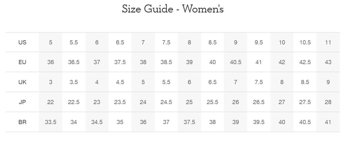Select EU size 43 cell
The width and height of the screenshot is (346, 141).
(328, 62)
